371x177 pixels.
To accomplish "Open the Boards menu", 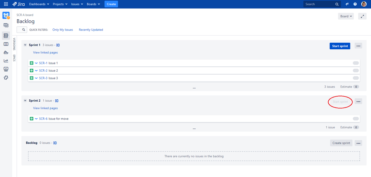I will (93, 4).
